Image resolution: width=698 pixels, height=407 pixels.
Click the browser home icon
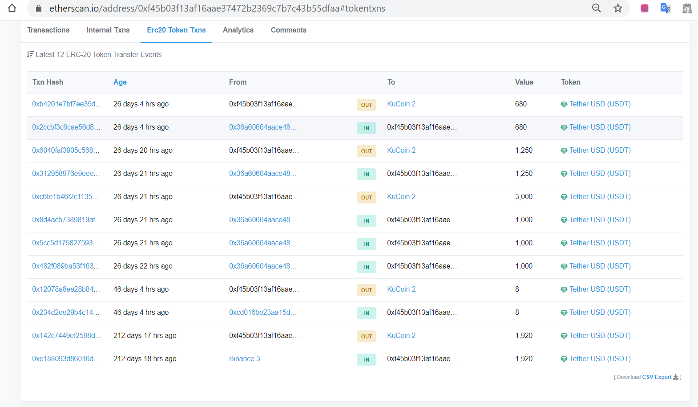(12, 8)
